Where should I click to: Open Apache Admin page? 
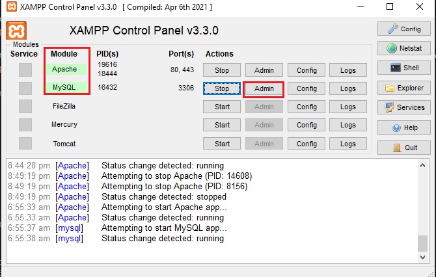pos(264,70)
